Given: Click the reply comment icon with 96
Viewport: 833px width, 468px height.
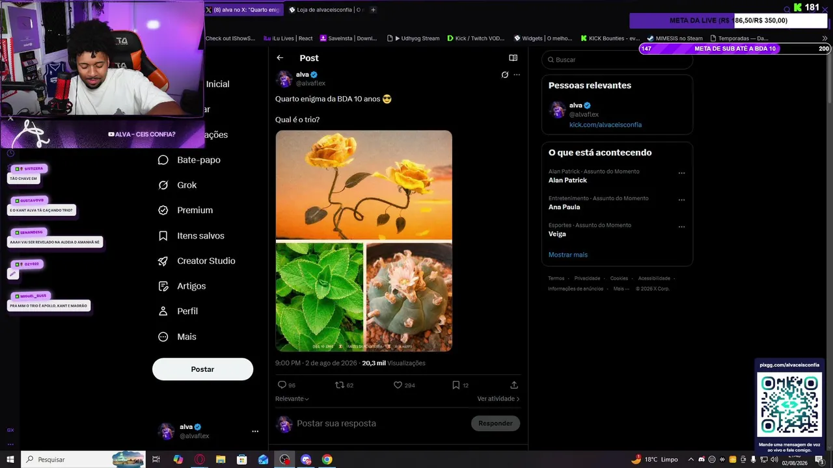Looking at the screenshot, I should [286, 385].
